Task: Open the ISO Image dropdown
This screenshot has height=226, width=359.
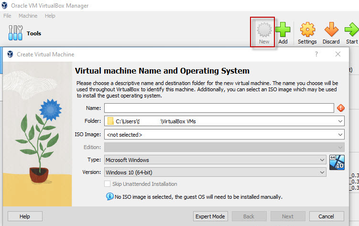Action: click(340, 135)
